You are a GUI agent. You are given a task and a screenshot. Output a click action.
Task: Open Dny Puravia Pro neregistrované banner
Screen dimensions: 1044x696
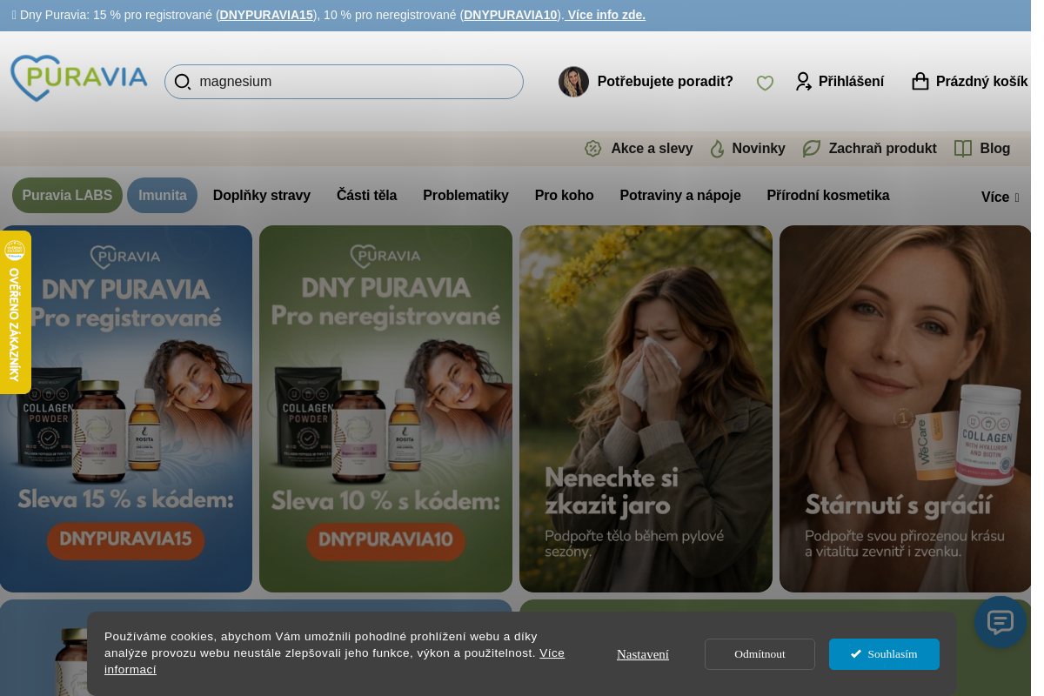coord(385,409)
